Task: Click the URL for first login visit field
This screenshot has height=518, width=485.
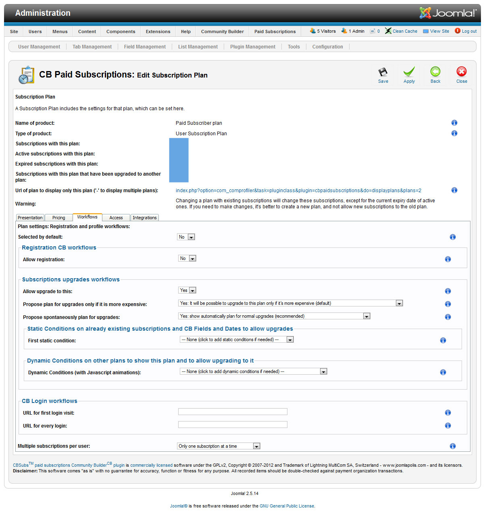Action: tap(233, 412)
